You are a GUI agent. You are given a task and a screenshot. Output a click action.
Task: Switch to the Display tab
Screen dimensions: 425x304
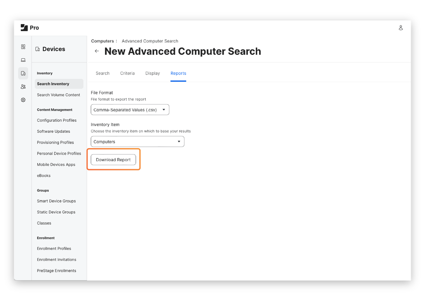click(152, 73)
